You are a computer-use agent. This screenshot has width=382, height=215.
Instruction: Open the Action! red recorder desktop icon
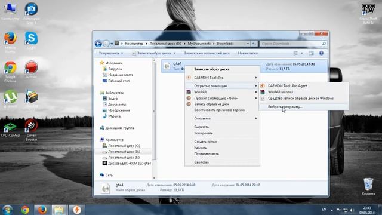click(31, 69)
